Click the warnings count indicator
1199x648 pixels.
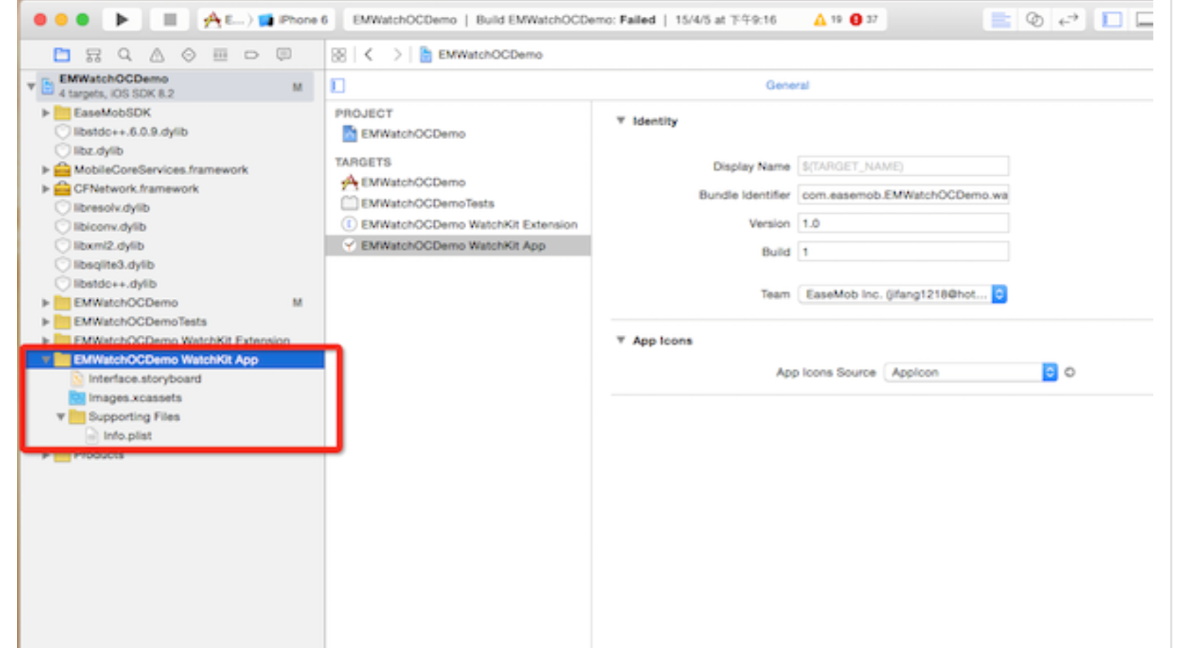(828, 20)
